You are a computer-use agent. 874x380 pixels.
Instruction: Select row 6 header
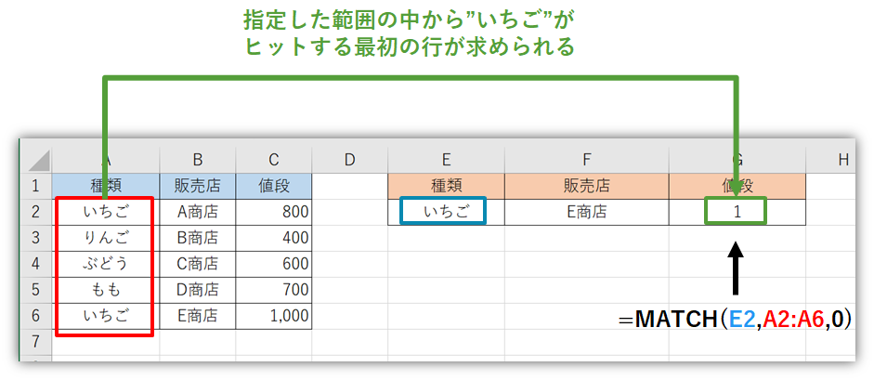36,316
